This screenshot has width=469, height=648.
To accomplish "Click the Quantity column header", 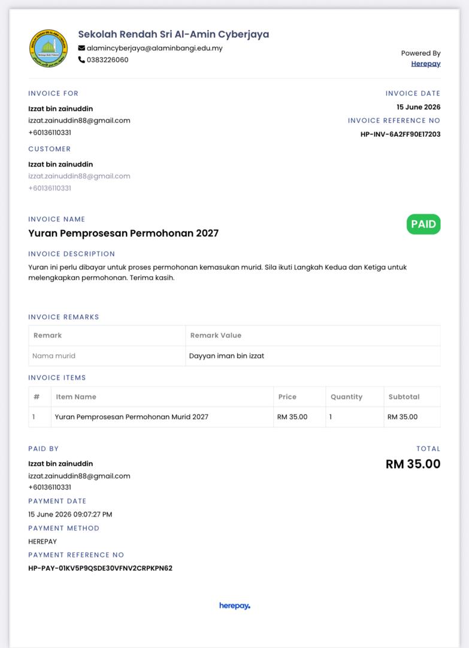I will (x=346, y=397).
